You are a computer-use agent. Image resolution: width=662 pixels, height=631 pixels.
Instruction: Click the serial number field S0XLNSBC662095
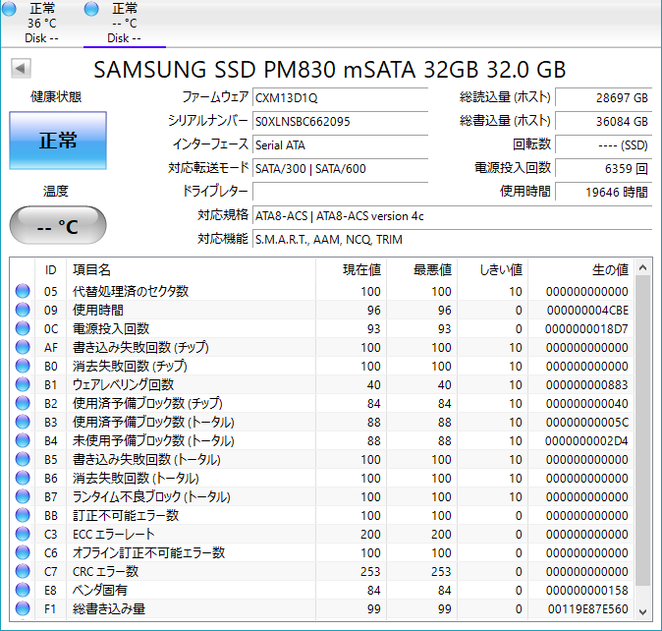[x=340, y=122]
